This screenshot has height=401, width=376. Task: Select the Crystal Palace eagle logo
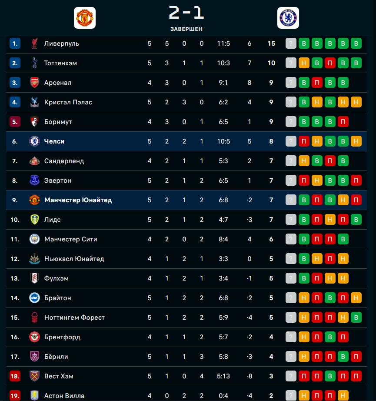pyautogui.click(x=34, y=102)
